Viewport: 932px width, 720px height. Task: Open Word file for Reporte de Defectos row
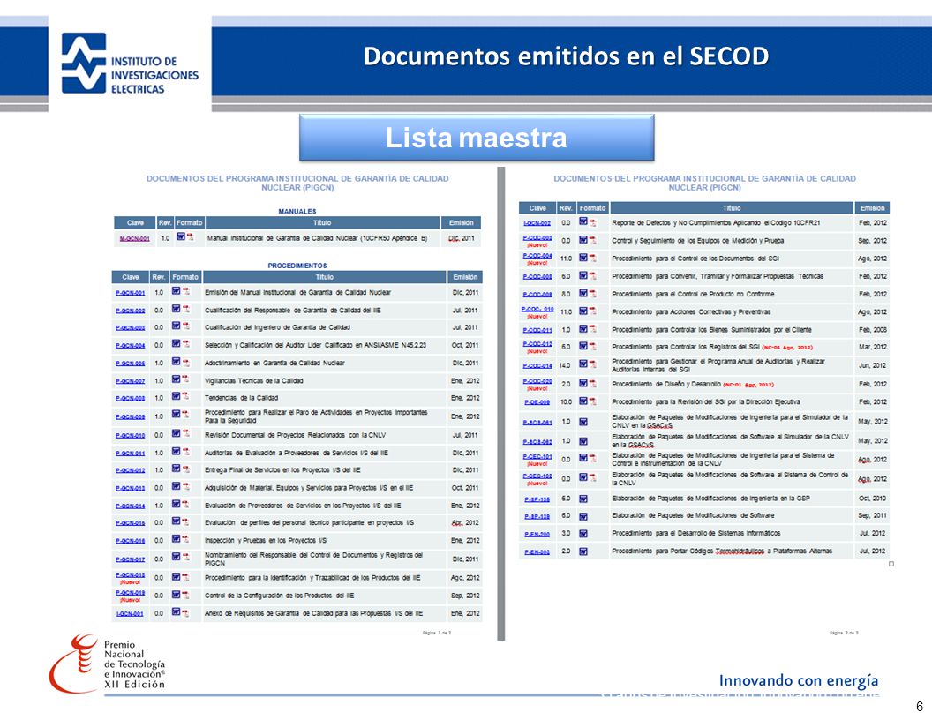[583, 221]
